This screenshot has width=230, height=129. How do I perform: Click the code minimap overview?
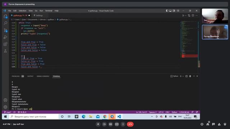coord(189,39)
